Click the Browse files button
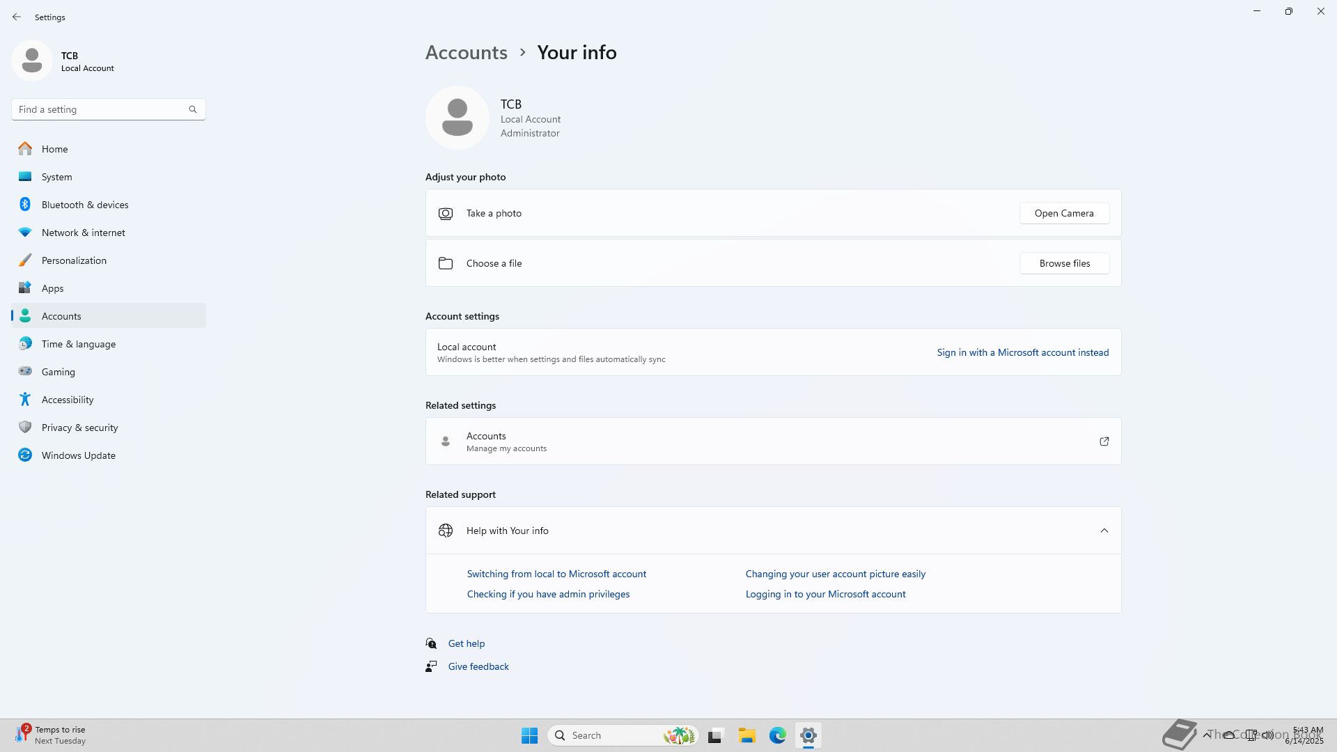Image resolution: width=1337 pixels, height=752 pixels. (1064, 263)
